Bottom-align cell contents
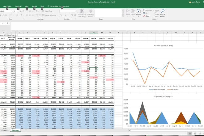The height and width of the screenshot is (136, 204). tap(33, 11)
